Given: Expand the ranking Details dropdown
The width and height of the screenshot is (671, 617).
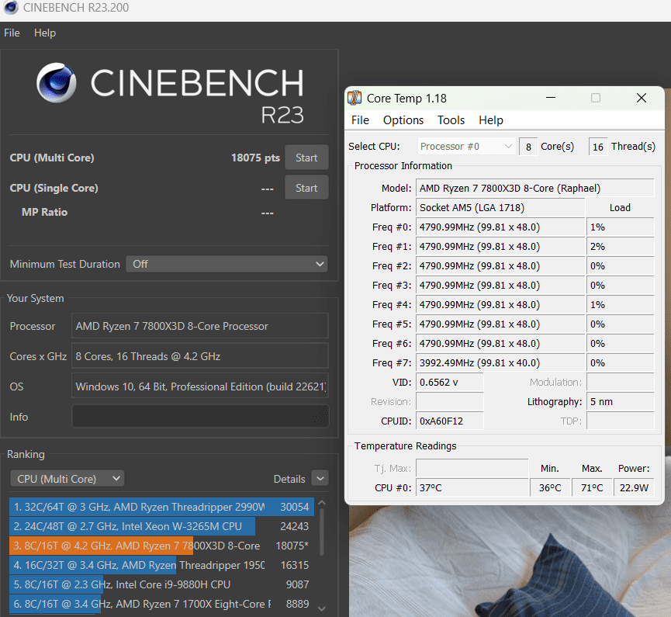Looking at the screenshot, I should 320,479.
